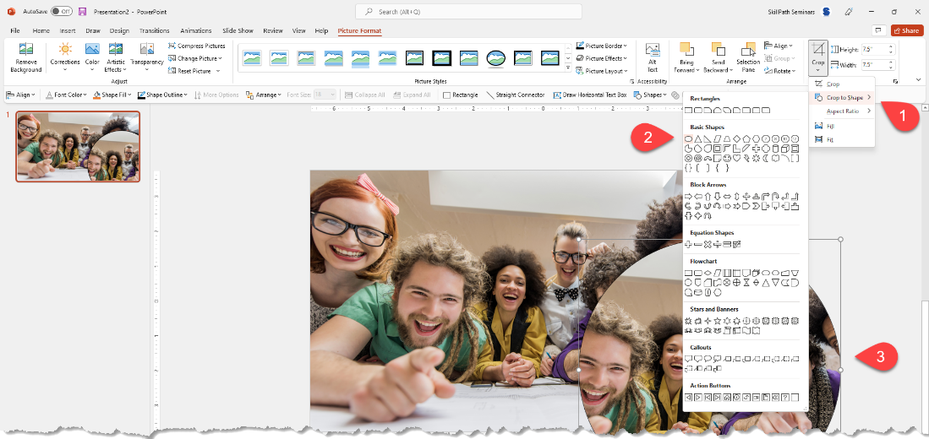Open the Selection Pane
The image size is (929, 439).
[748, 58]
